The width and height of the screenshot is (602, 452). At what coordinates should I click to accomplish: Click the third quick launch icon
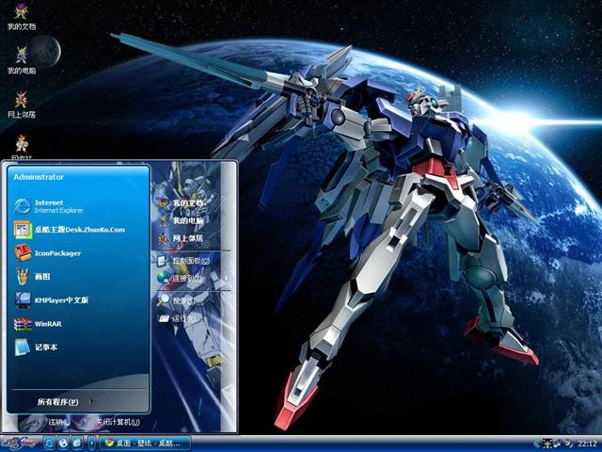point(77,444)
